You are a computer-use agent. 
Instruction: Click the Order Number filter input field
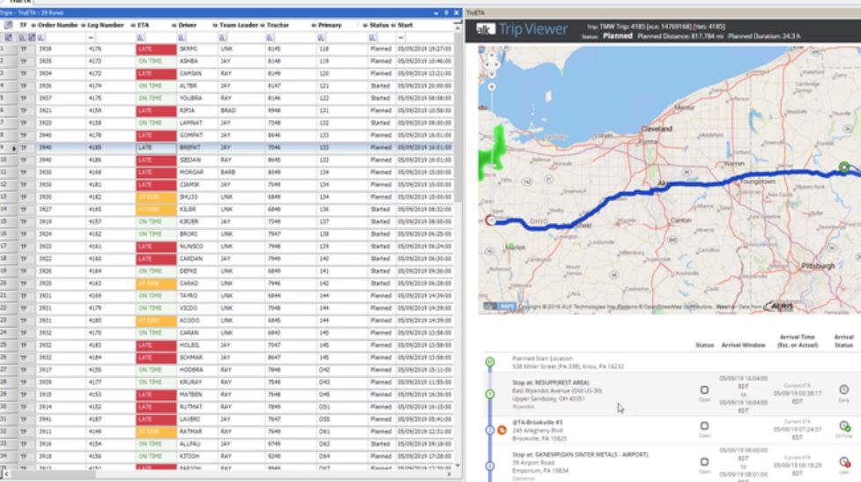(x=63, y=37)
